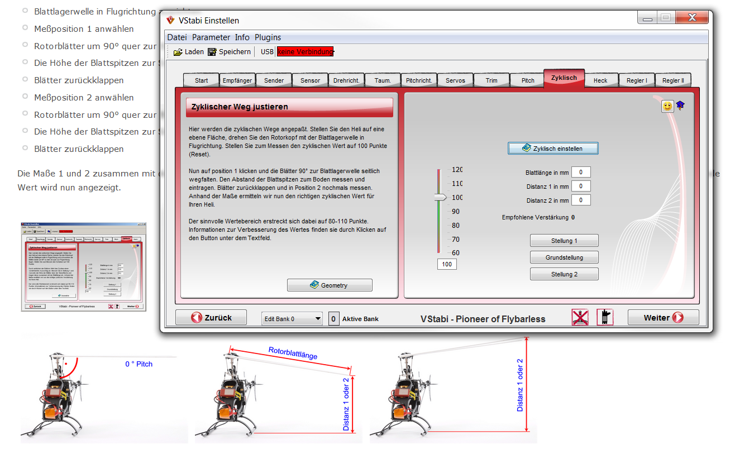Screen dimensions: 730x454
Task: Click the Weiter button
Action: pos(663,317)
